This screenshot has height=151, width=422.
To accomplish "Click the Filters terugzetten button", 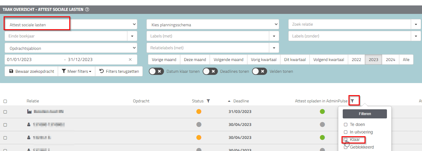I will pyautogui.click(x=119, y=72).
